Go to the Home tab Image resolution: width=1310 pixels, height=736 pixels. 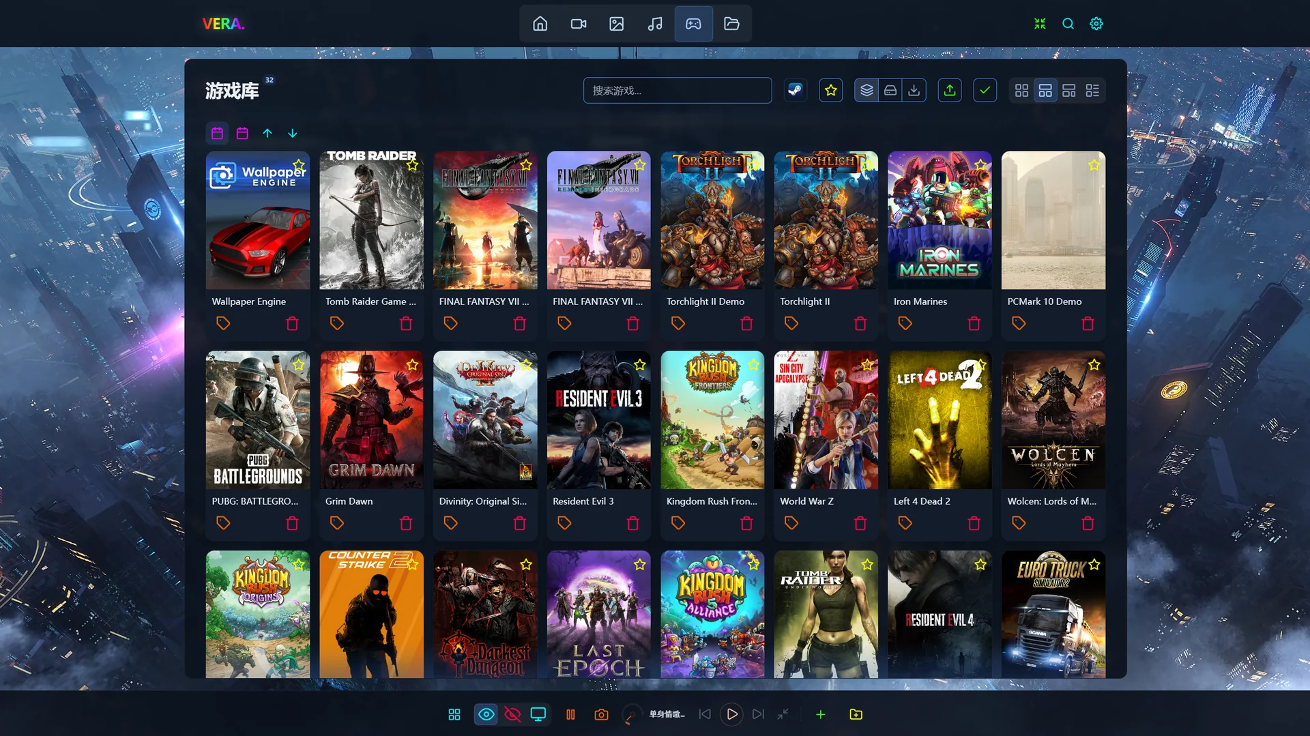tap(540, 24)
